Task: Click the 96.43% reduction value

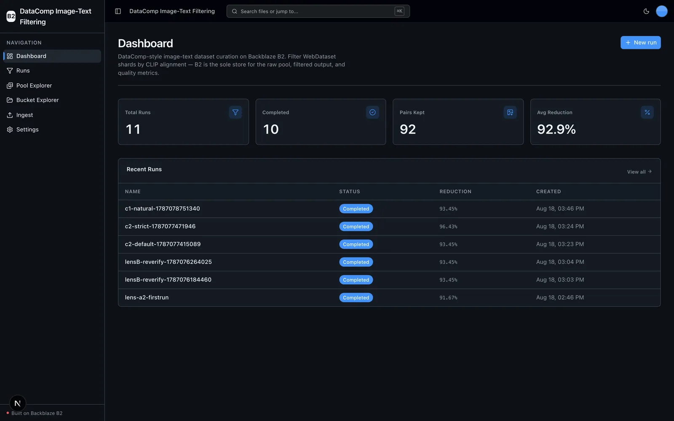Action: [448, 226]
